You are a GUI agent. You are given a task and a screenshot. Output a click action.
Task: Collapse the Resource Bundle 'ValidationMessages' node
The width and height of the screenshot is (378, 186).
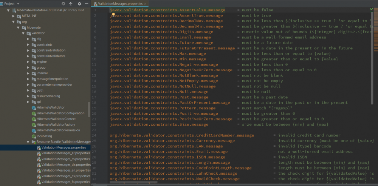click(28, 142)
